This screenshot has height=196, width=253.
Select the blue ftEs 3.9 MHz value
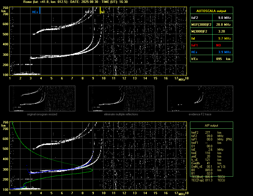click(x=225, y=52)
